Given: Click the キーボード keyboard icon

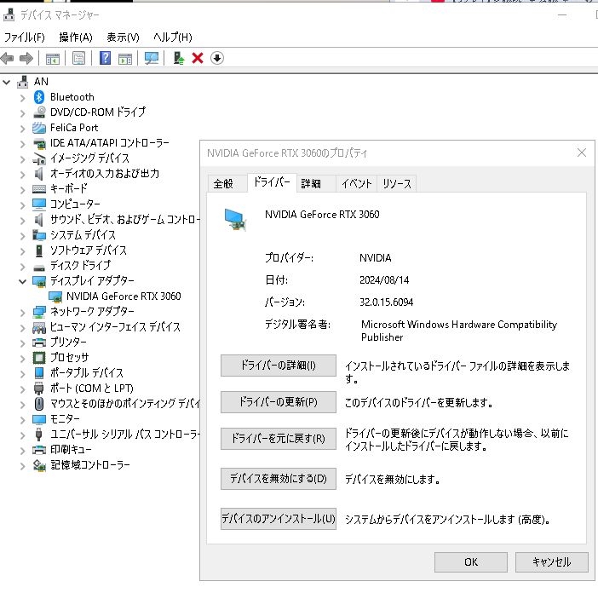Looking at the screenshot, I should [x=39, y=189].
